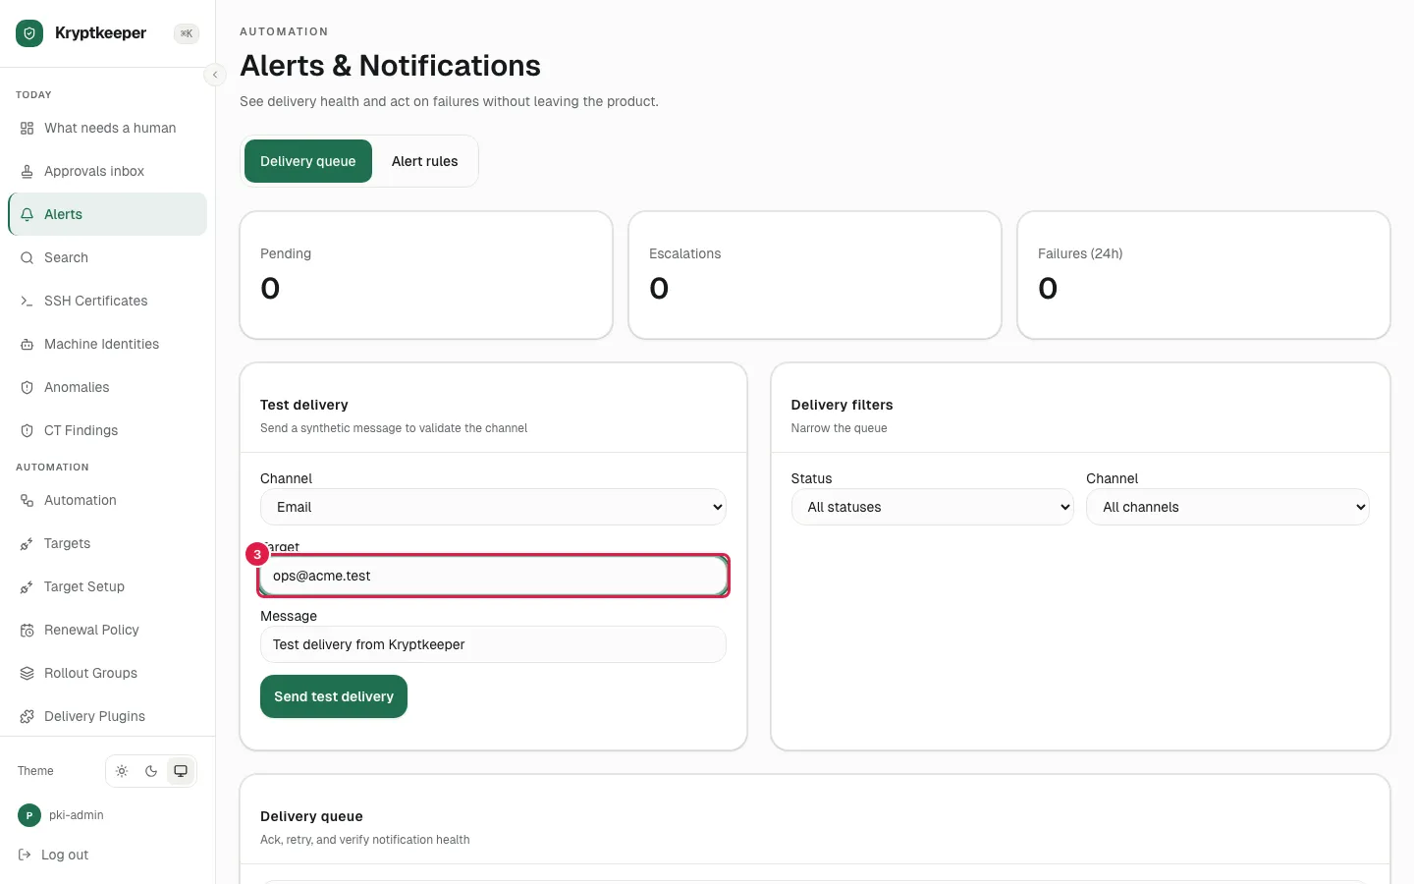Switch theme to dark mode
This screenshot has width=1414, height=884.
[151, 771]
